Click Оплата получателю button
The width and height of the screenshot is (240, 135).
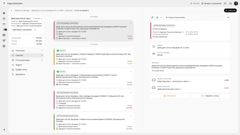pos(175,17)
